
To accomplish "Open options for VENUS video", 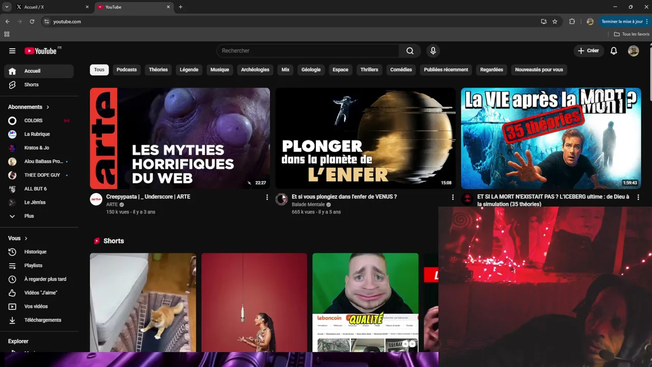I will point(452,197).
